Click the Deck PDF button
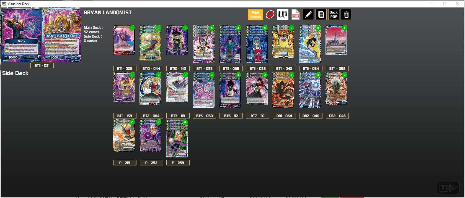465x198 pixels. [334, 14]
